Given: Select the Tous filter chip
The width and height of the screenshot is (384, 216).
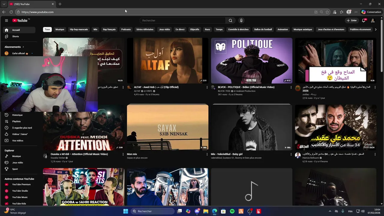Looking at the screenshot, I should click(47, 29).
